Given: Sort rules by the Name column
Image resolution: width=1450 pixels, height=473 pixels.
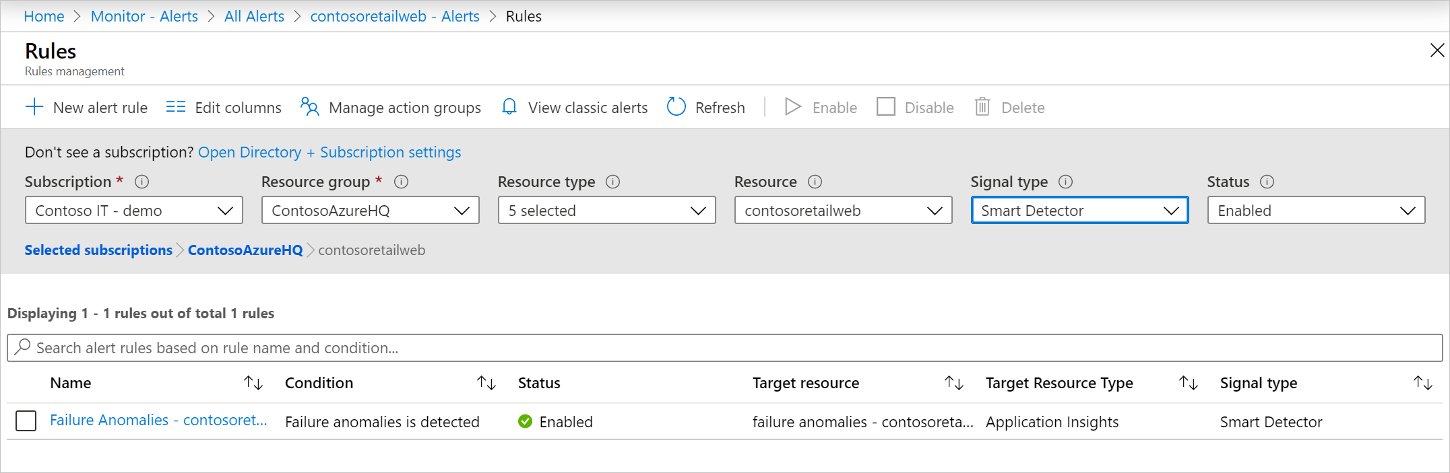Looking at the screenshot, I should coord(253,383).
